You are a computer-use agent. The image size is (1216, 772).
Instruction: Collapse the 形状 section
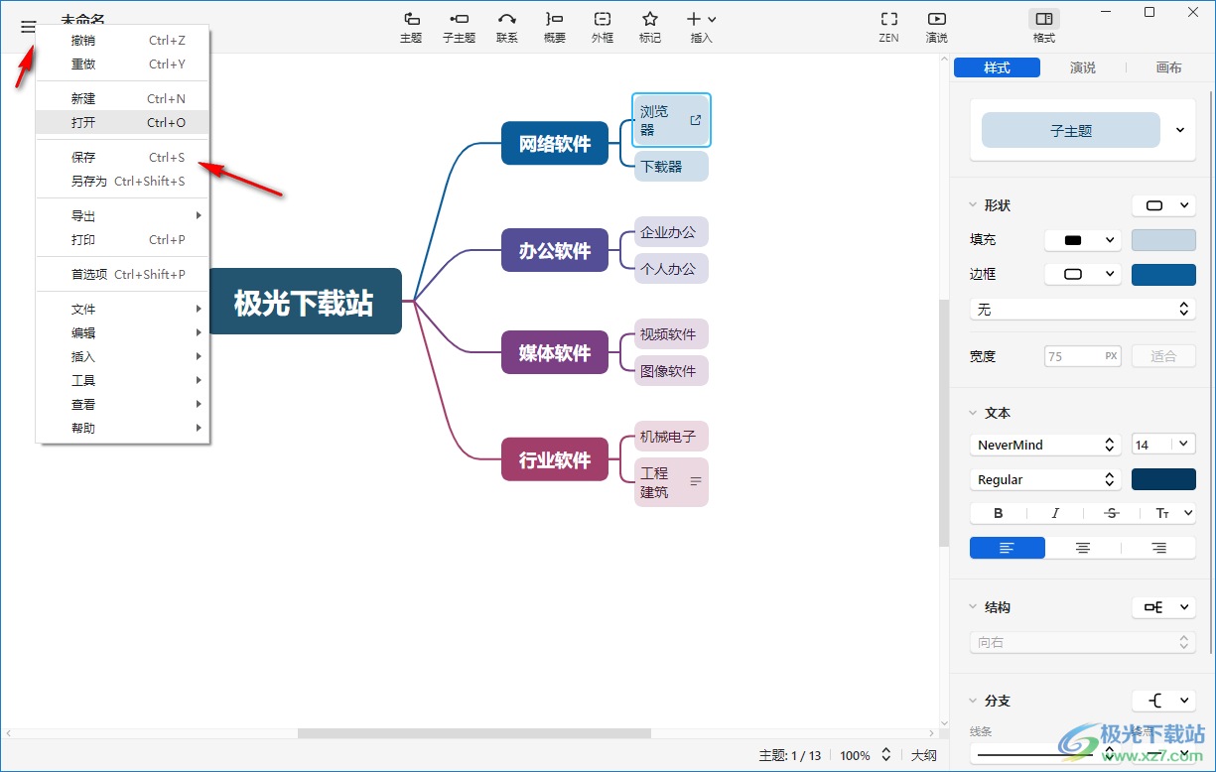click(973, 205)
